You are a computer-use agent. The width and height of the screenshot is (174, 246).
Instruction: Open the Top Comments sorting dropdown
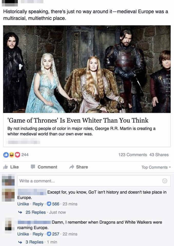point(156,167)
